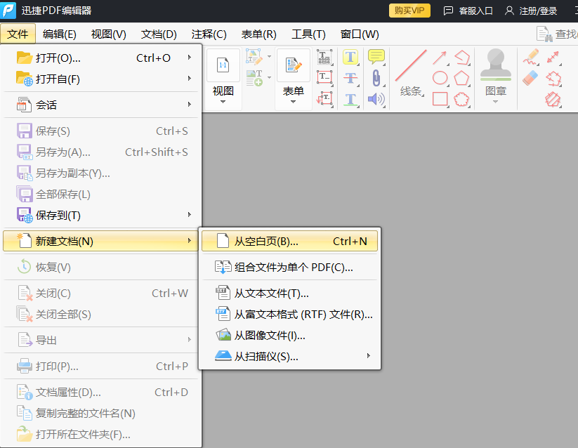578x448 pixels.
Task: Insert a sound annotation
Action: (376, 99)
